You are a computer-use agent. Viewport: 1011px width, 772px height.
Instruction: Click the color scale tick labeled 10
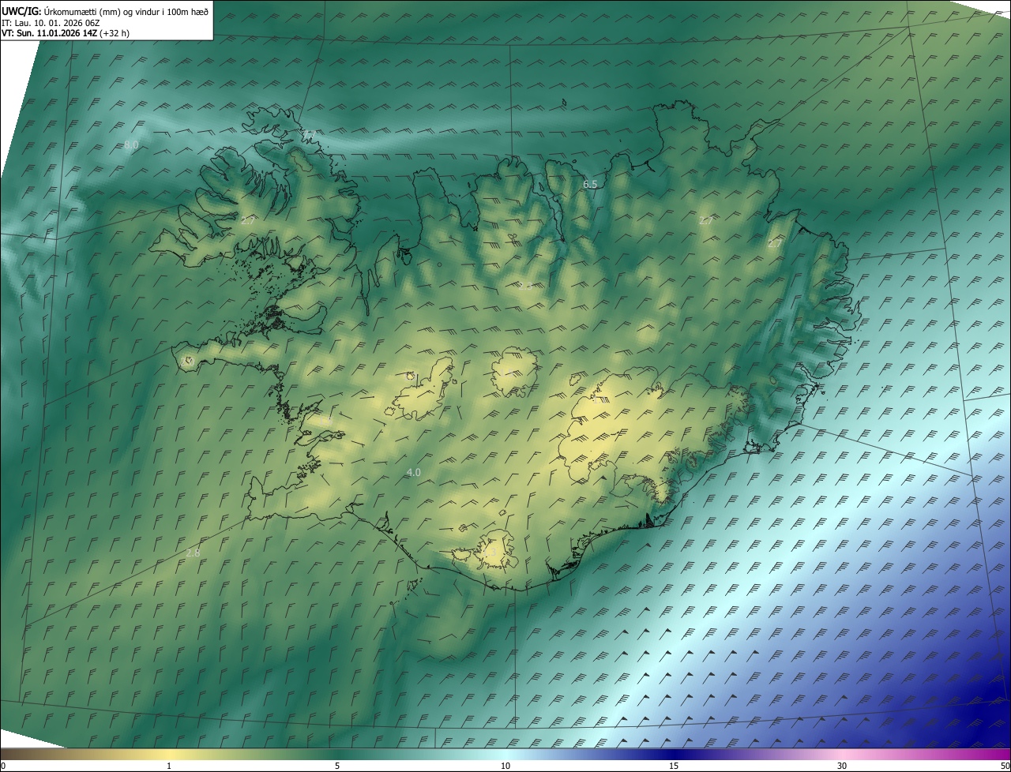505,766
